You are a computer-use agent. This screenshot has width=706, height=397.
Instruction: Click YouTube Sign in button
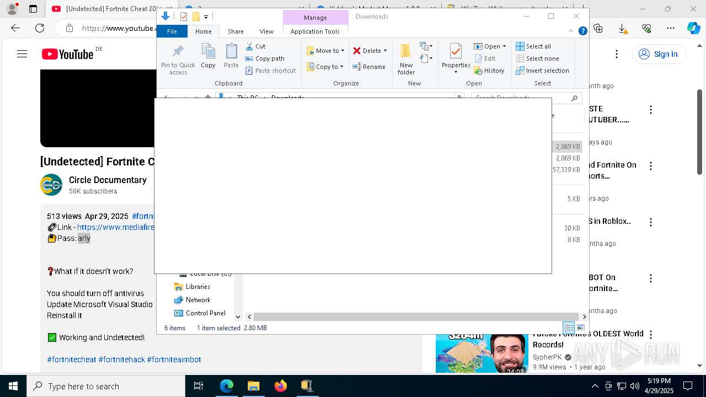(x=659, y=54)
